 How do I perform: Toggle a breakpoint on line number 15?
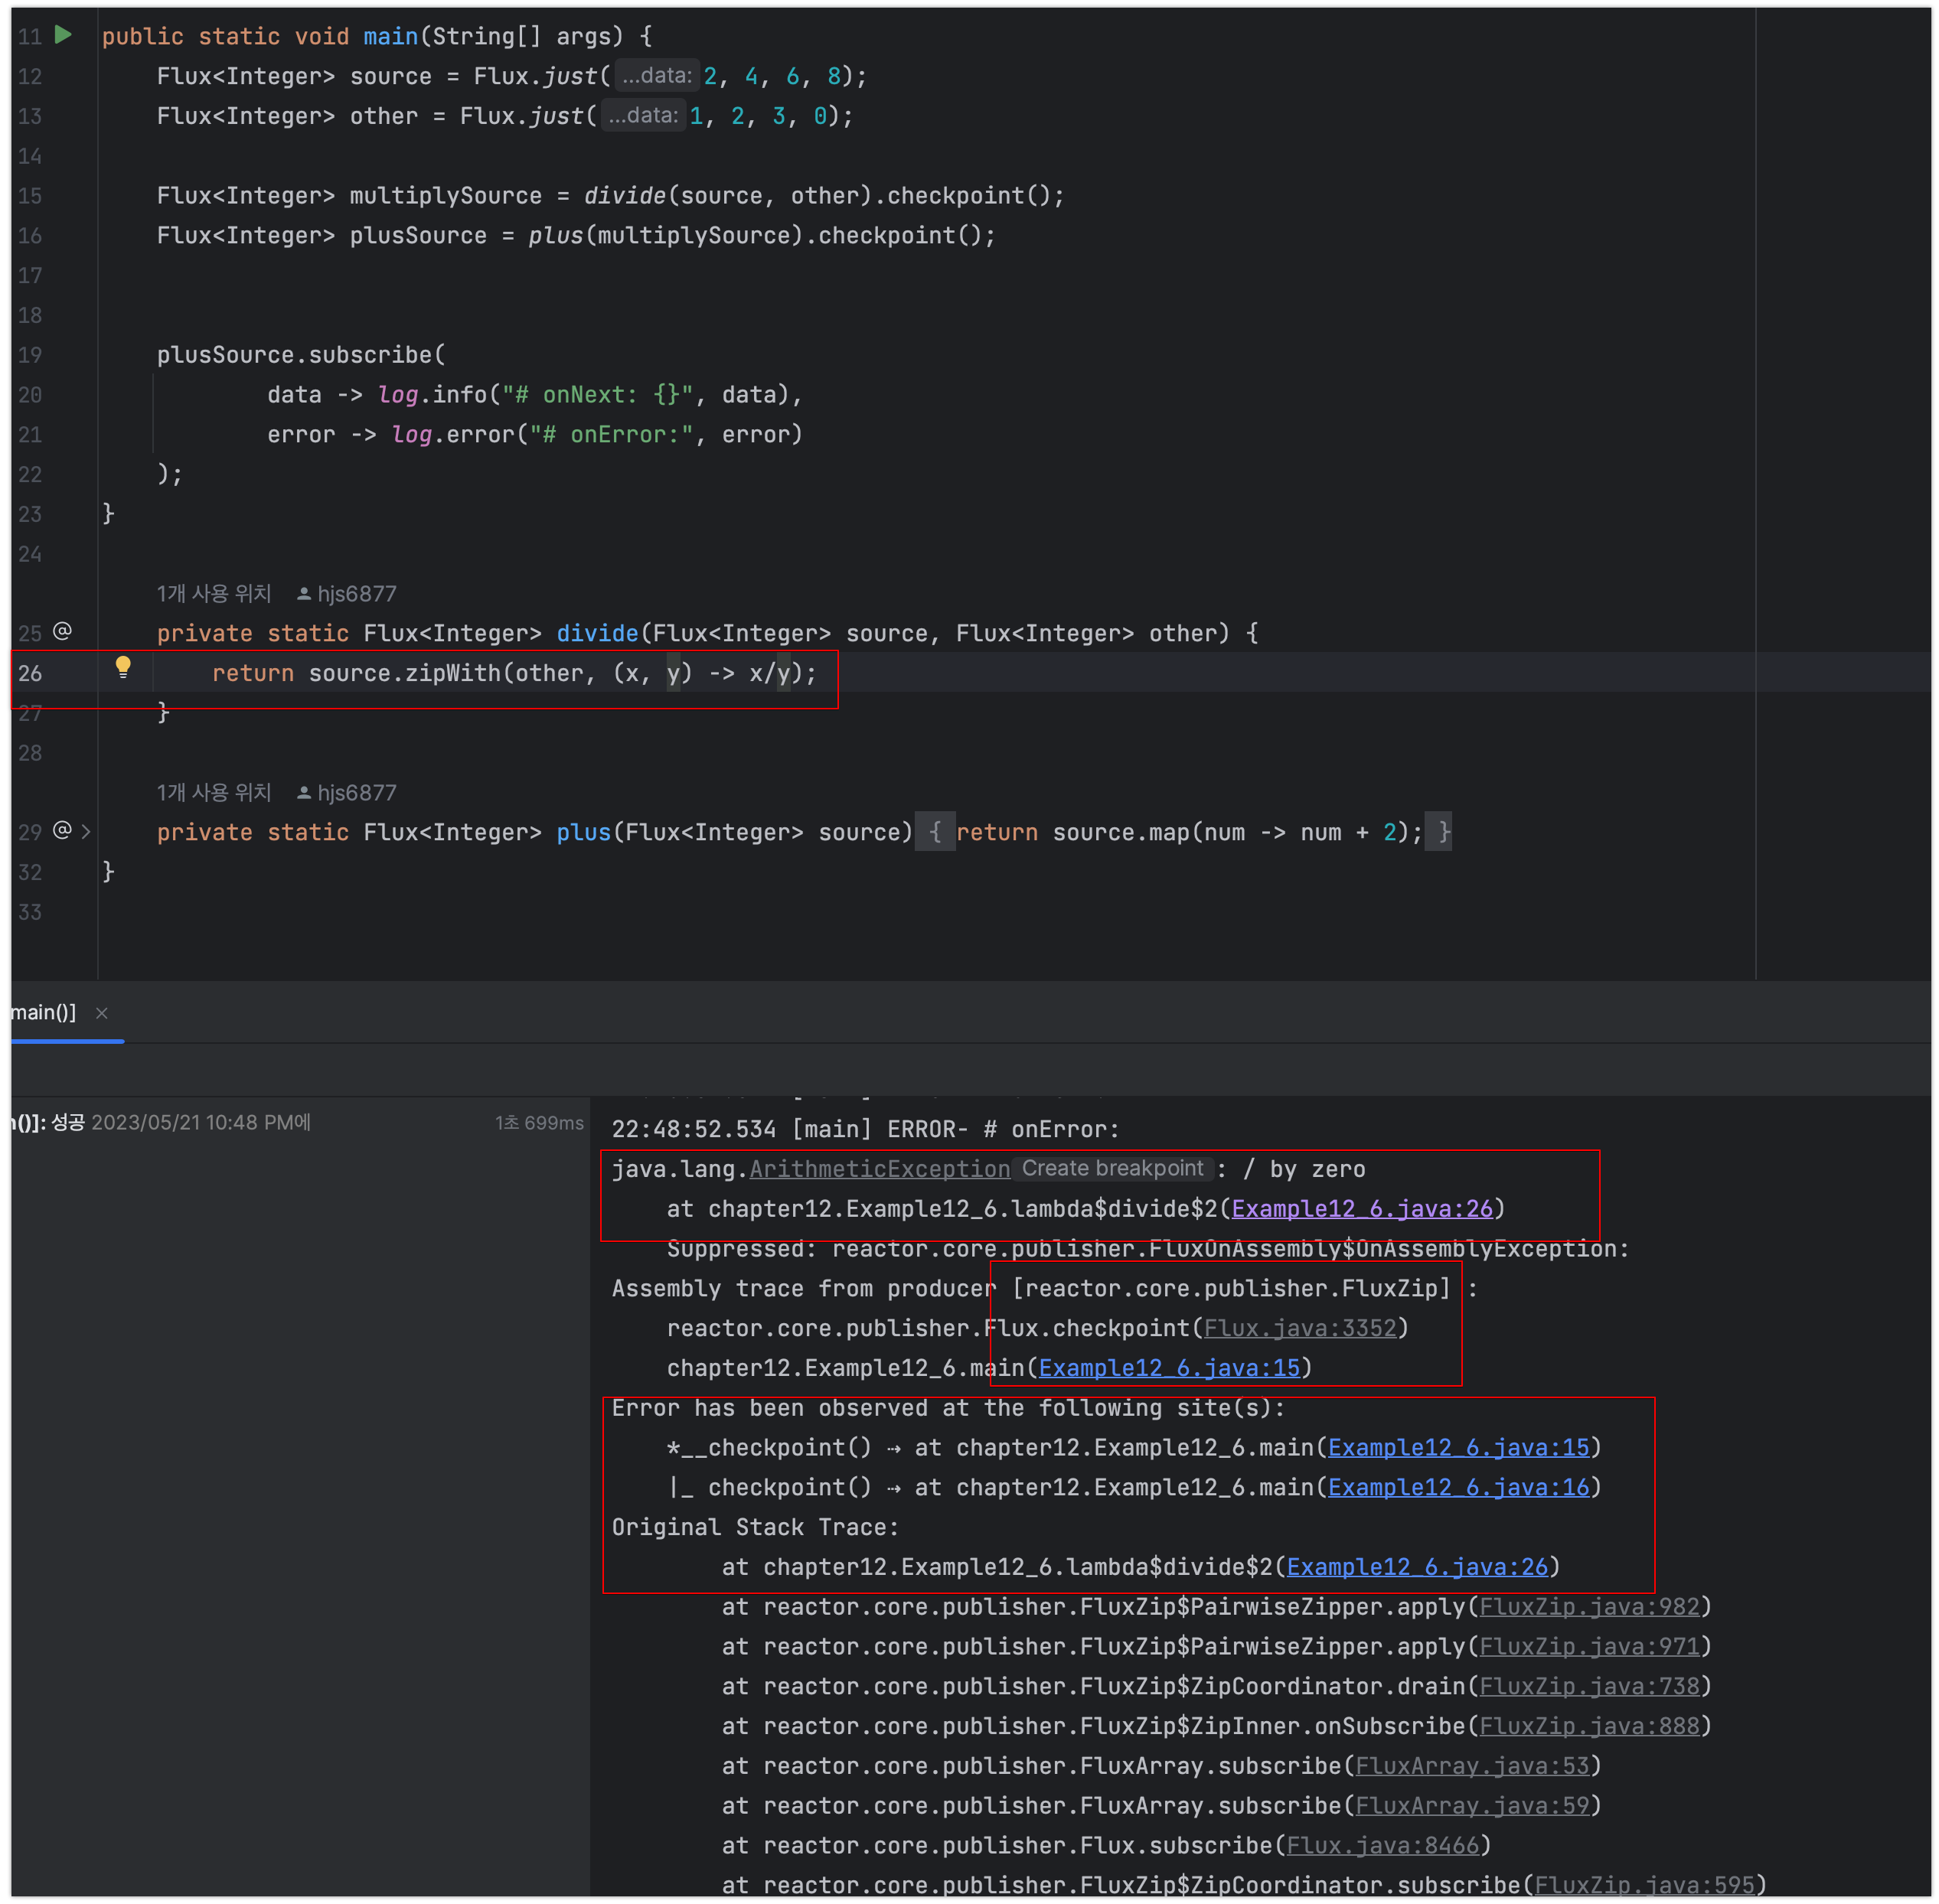point(30,196)
